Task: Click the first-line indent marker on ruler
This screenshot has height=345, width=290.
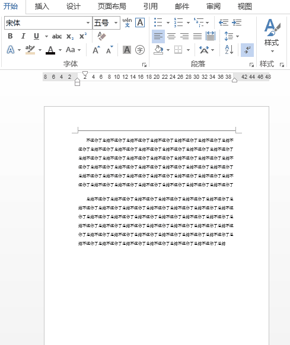Action: [x=85, y=74]
